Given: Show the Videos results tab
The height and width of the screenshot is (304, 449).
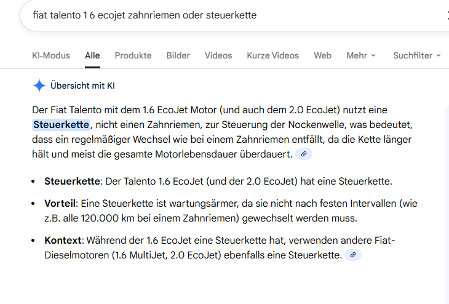Looking at the screenshot, I should tap(218, 55).
